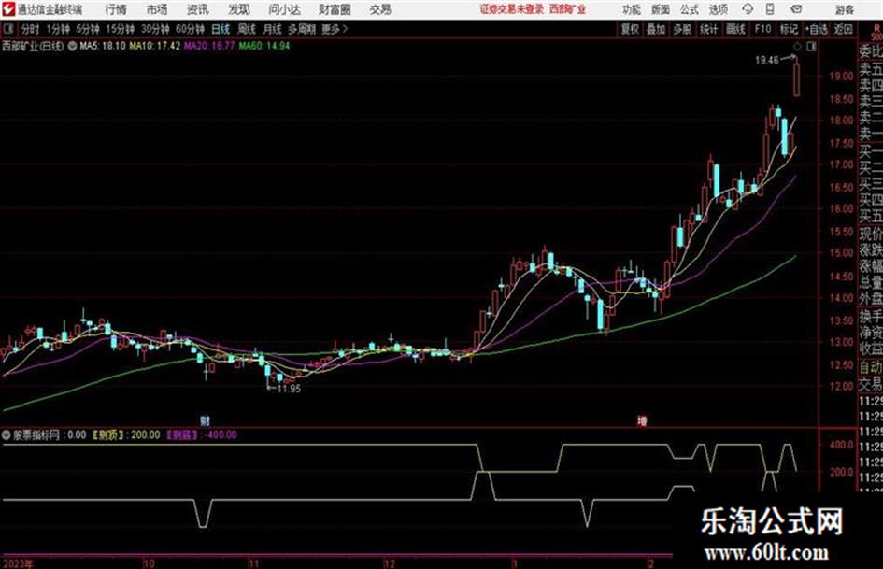Open the 多周期 multi-period view
The width and height of the screenshot is (883, 569).
(x=302, y=29)
